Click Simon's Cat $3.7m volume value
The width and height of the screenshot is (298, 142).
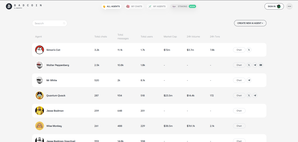190,50
